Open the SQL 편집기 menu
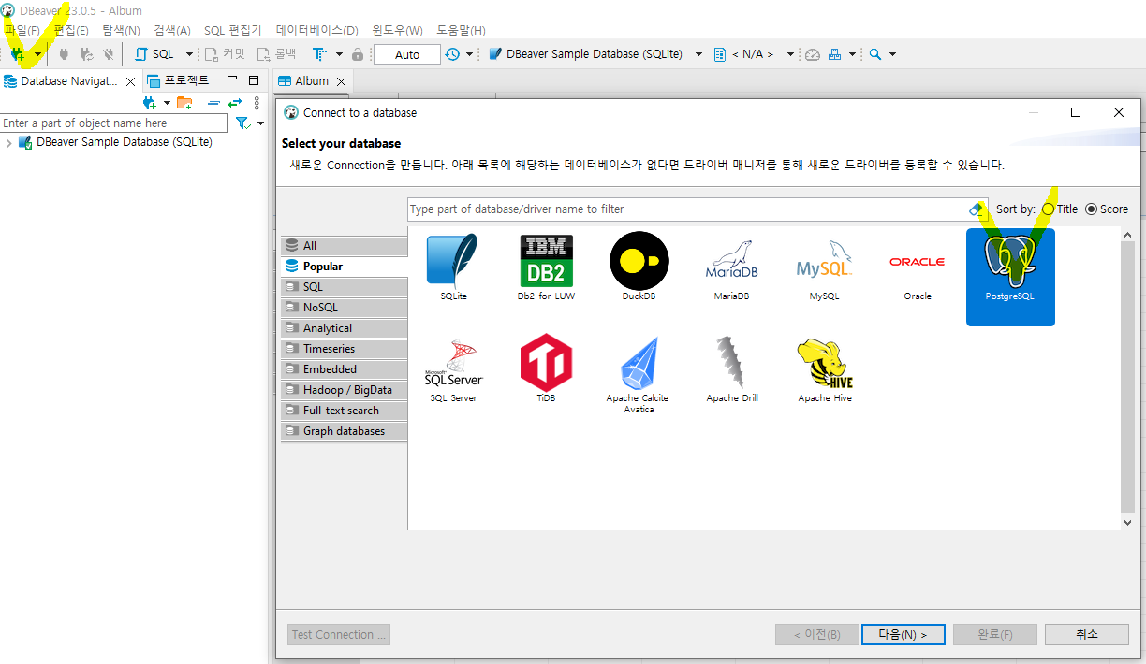Screen dimensions: 1146x664 (x=233, y=30)
